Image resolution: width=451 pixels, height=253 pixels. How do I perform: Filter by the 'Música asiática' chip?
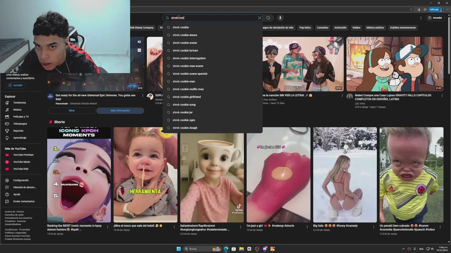click(375, 27)
